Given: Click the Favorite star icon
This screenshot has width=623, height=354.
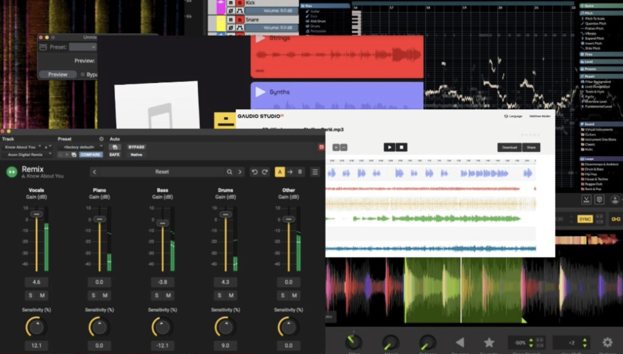Looking at the screenshot, I should pyautogui.click(x=489, y=342).
